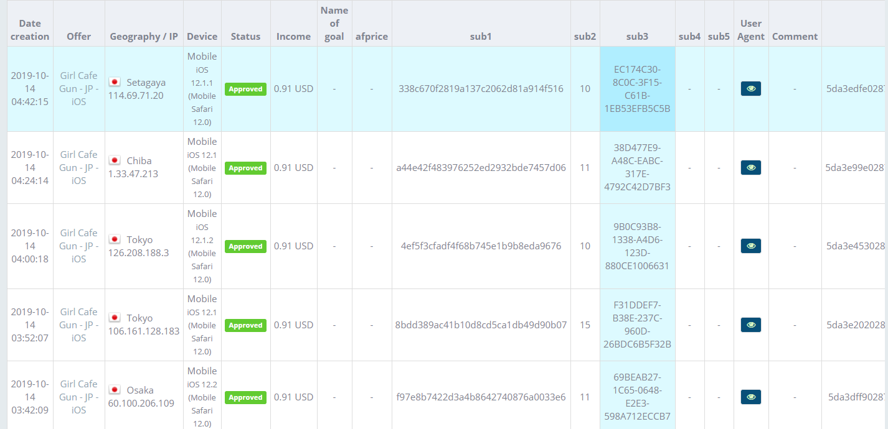Open Girl Cafe Gun offer in 04:42:15 row
The width and height of the screenshot is (888, 429).
(79, 89)
